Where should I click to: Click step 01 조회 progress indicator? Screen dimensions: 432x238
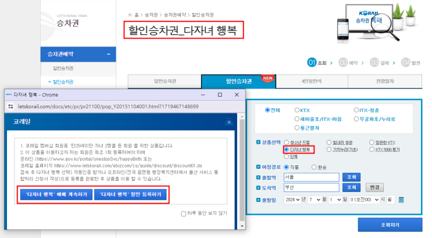317,63
